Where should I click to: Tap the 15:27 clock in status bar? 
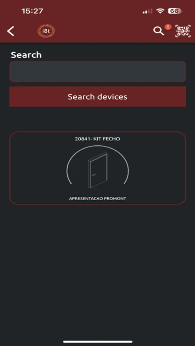(32, 11)
